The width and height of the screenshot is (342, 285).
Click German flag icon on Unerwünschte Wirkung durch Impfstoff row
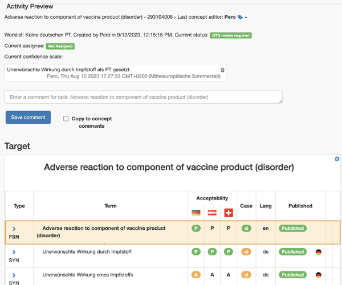click(x=319, y=252)
